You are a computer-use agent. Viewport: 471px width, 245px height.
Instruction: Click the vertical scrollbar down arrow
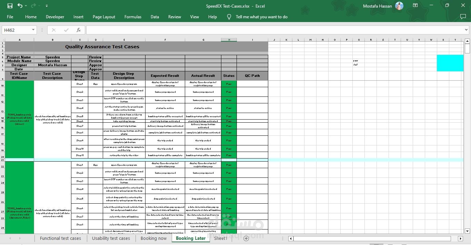pos(467,231)
